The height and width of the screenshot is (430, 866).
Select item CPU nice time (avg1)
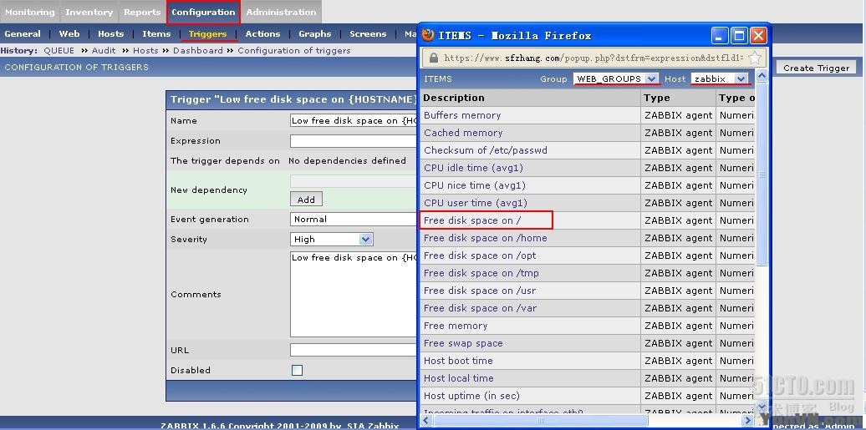tap(475, 185)
